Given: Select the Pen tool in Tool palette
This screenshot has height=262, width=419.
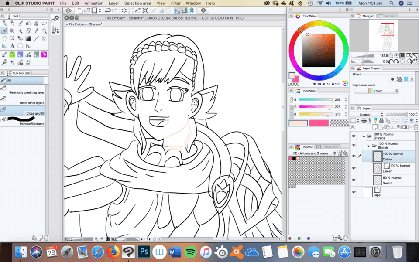Looking at the screenshot, I should pos(4,23).
